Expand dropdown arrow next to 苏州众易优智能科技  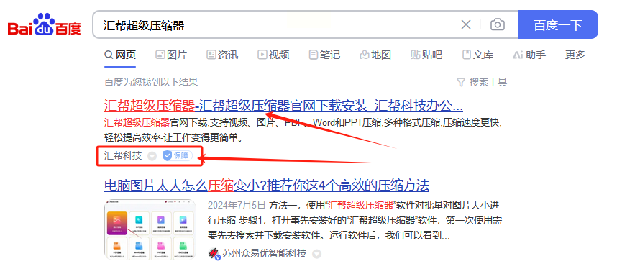(x=316, y=254)
